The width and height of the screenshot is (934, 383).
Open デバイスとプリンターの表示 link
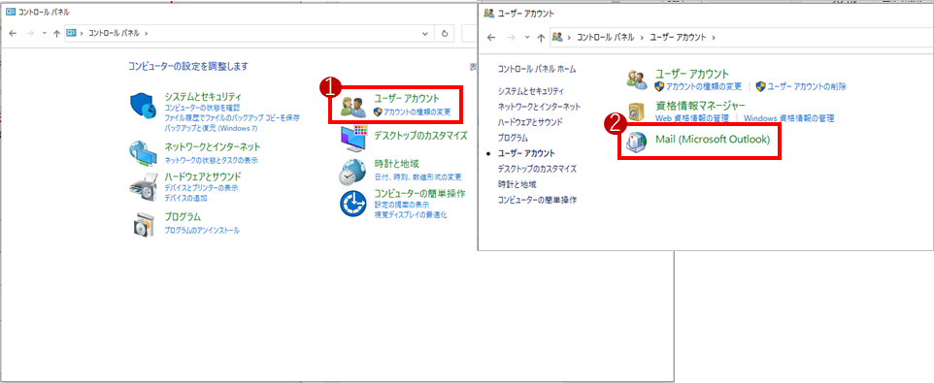(x=201, y=188)
